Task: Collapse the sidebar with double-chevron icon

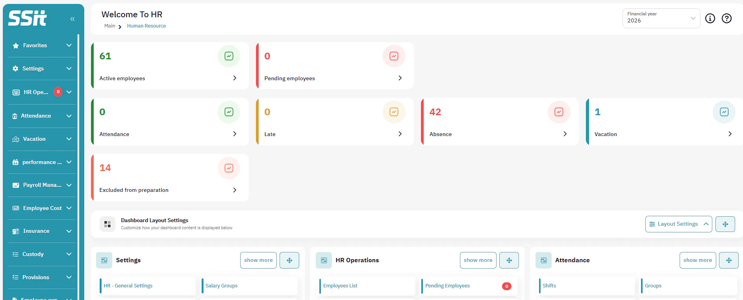Action: (72, 19)
